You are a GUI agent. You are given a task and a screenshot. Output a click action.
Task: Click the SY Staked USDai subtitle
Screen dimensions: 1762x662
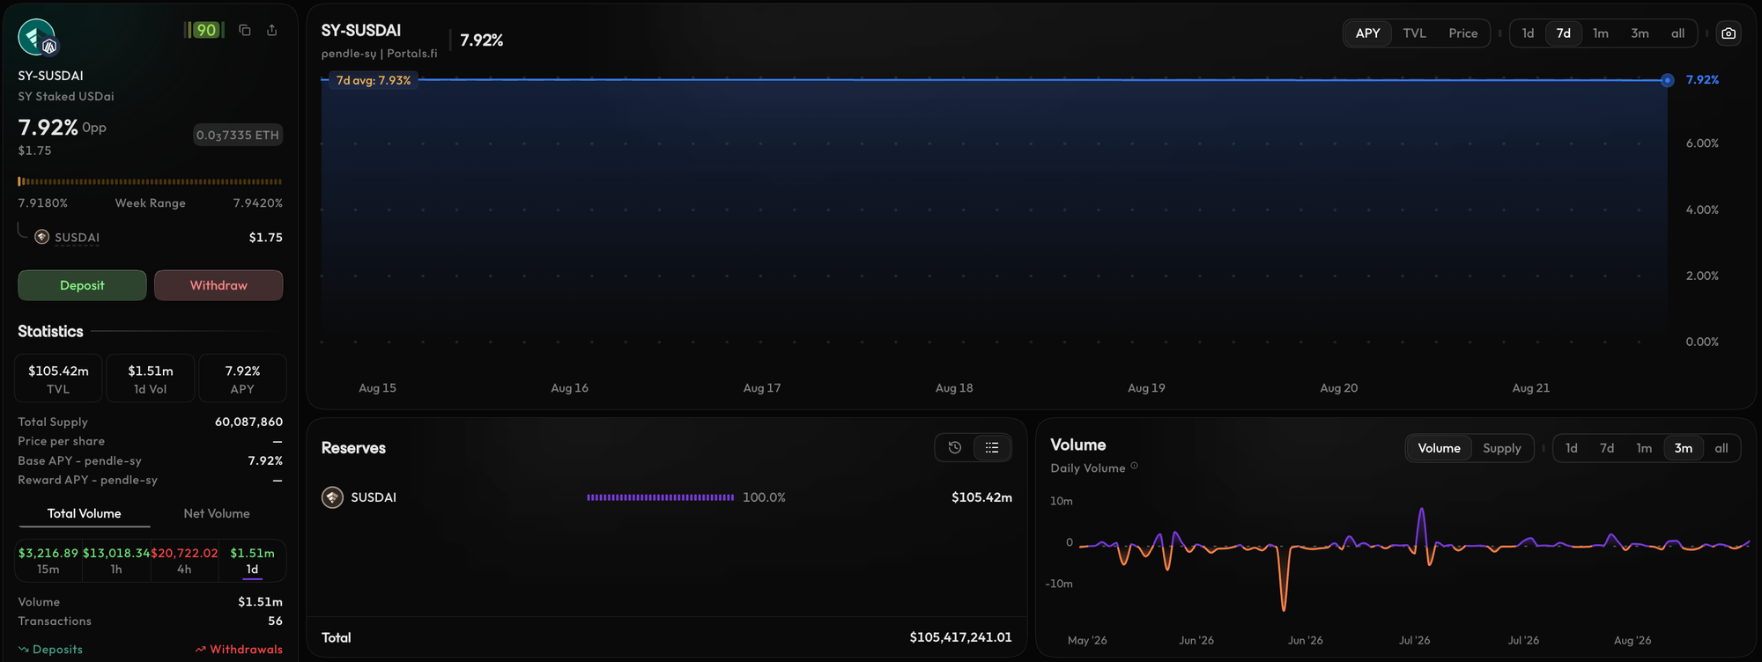point(66,96)
